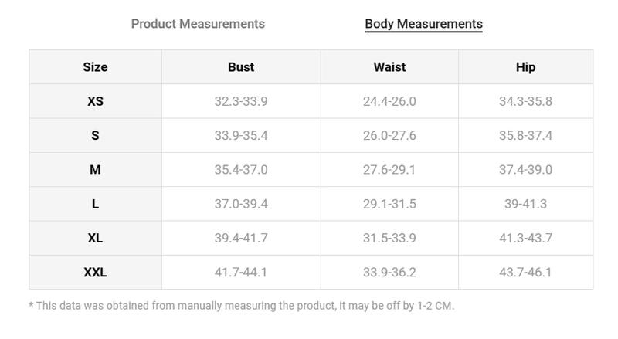Click the XXL waist value 33.9-36.2
Screen dimensions: 618x339
click(389, 273)
